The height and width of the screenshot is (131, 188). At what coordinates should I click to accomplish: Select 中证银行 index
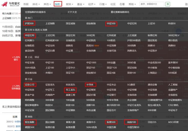[x=111, y=95]
